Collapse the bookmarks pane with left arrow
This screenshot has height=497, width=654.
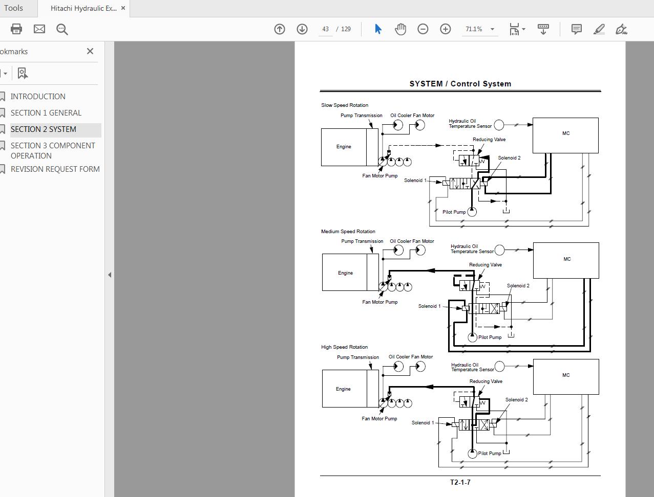pyautogui.click(x=110, y=275)
